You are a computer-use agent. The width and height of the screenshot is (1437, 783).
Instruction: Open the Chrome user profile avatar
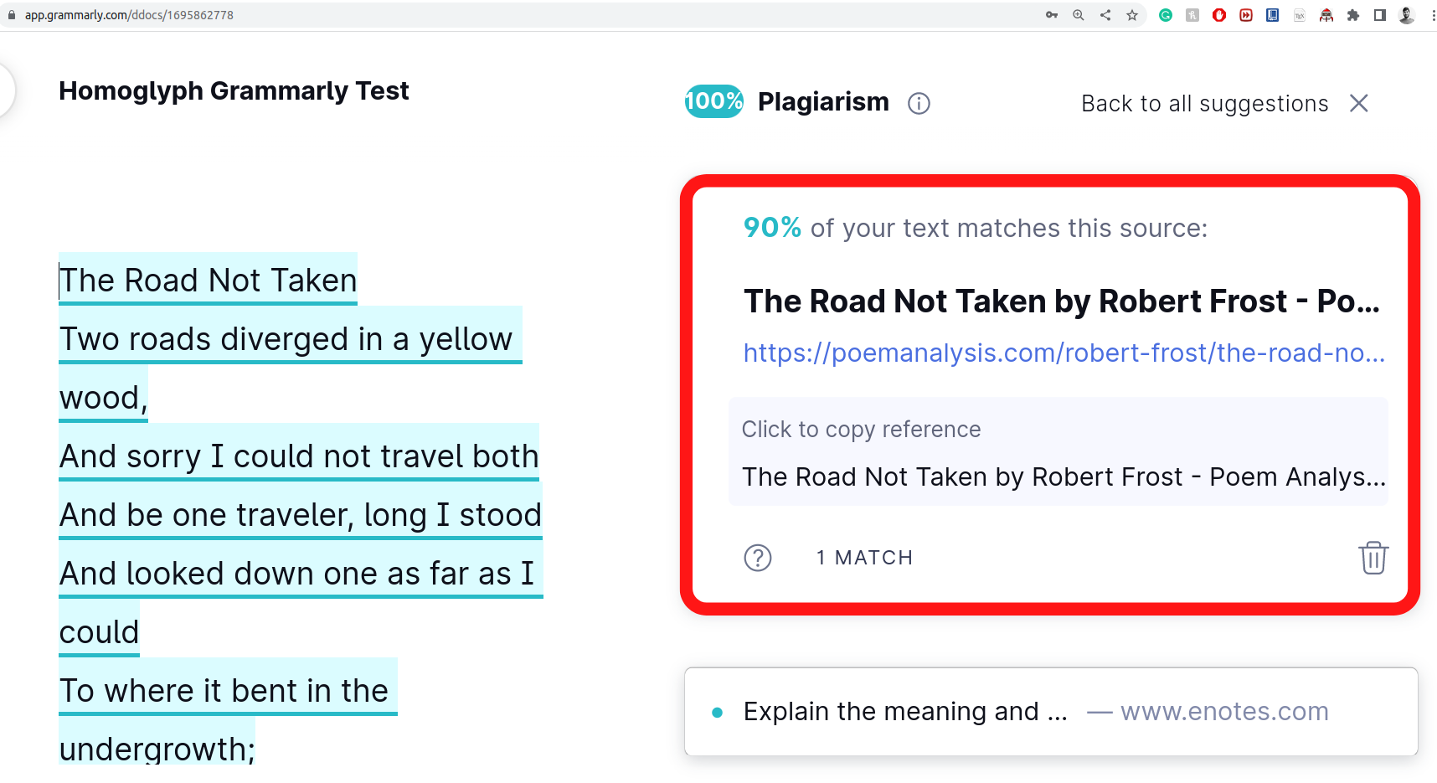[x=1406, y=15]
